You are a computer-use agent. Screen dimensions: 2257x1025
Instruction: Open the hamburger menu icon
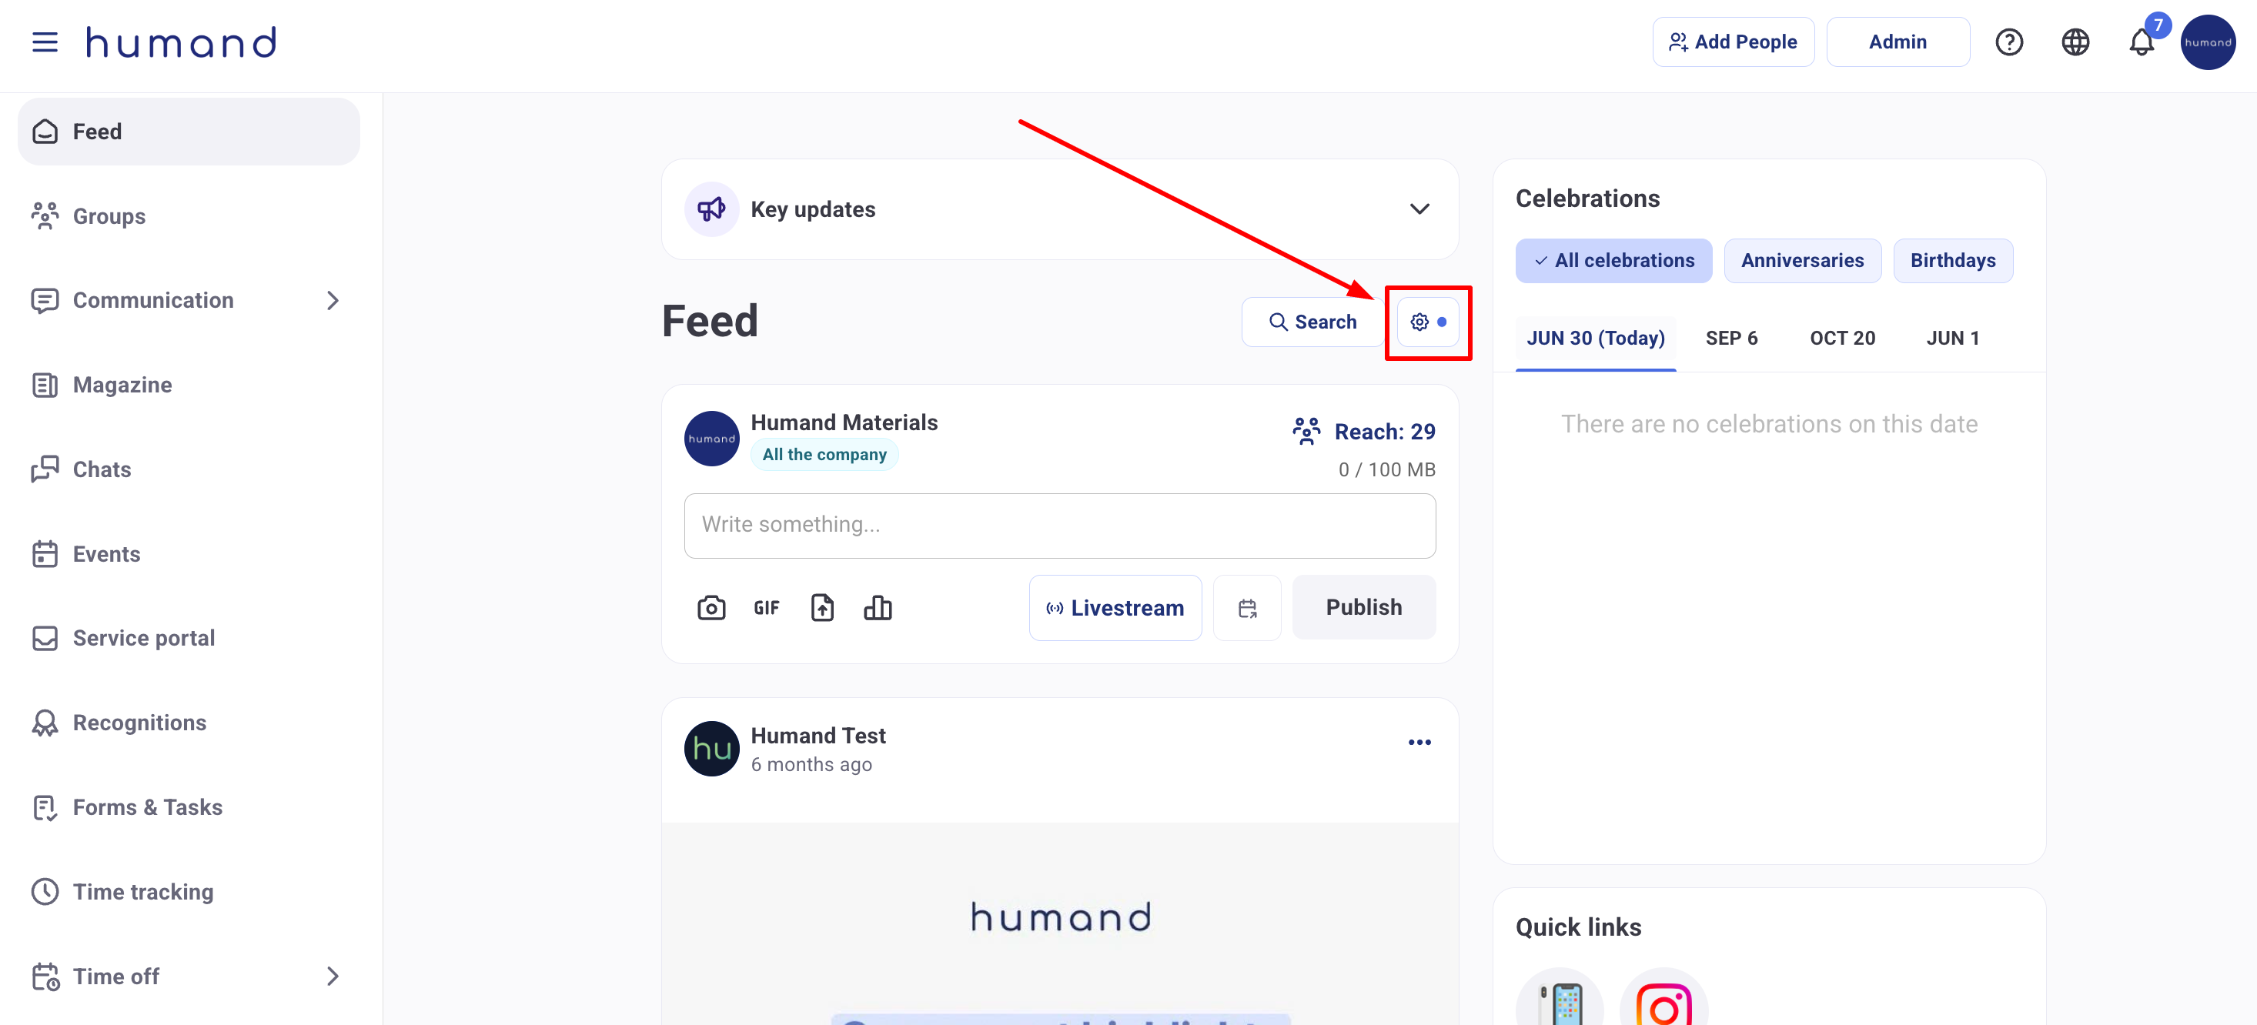pyautogui.click(x=45, y=42)
